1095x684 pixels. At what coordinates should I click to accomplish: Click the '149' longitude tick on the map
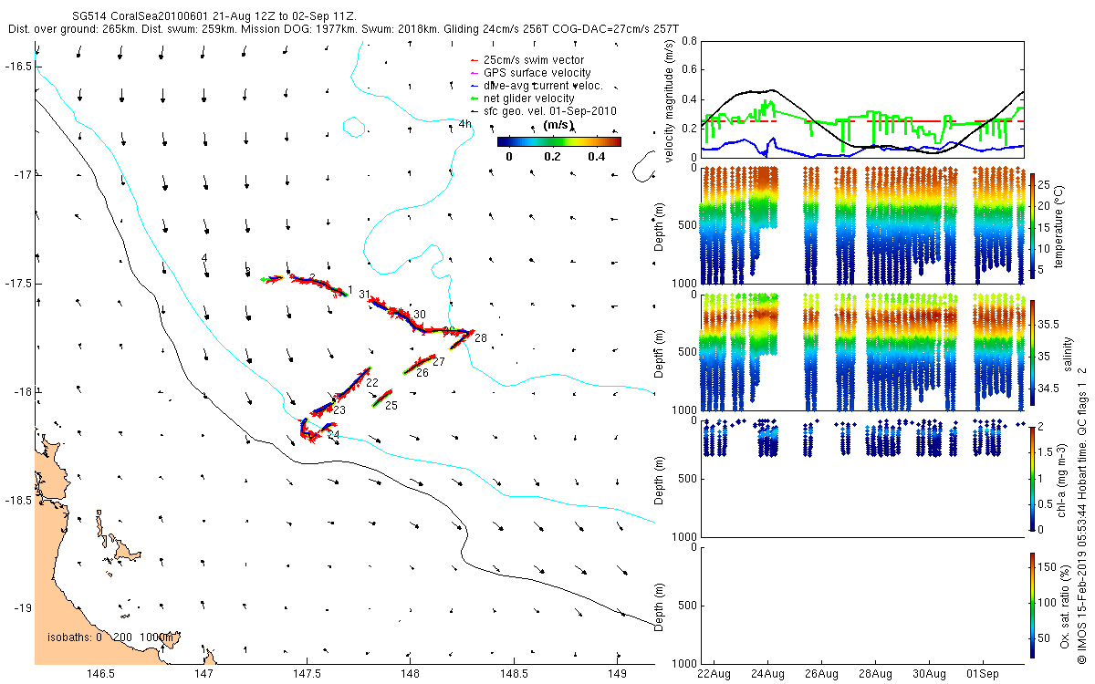pyautogui.click(x=618, y=674)
